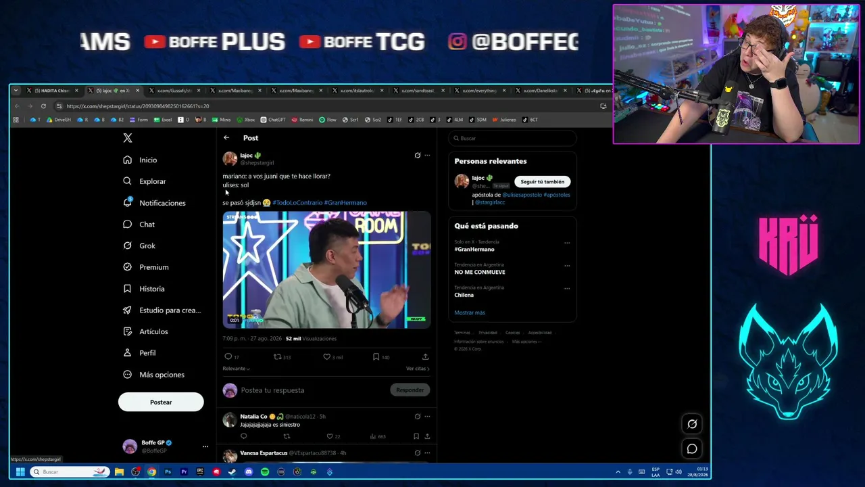Close the x.com/Gussxfc browser tab

click(199, 91)
